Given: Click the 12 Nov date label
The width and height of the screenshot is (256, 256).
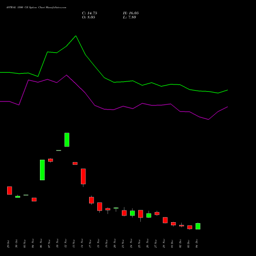Looking at the screenshot, I should (x=66, y=244).
